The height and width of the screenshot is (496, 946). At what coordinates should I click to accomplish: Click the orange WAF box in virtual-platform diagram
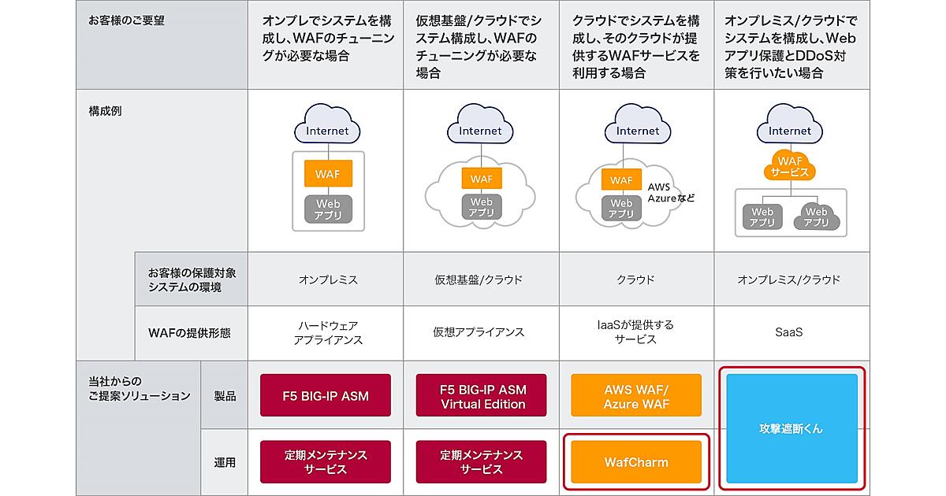pyautogui.click(x=481, y=179)
